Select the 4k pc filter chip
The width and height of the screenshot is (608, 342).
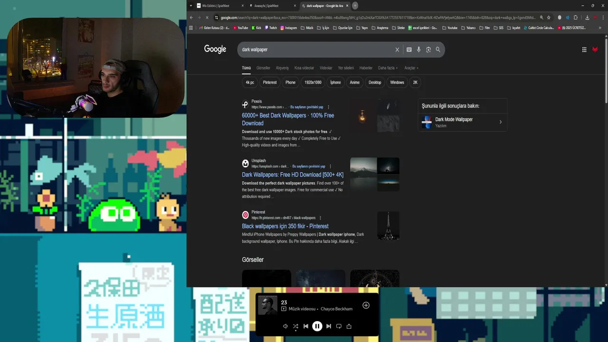(x=250, y=82)
